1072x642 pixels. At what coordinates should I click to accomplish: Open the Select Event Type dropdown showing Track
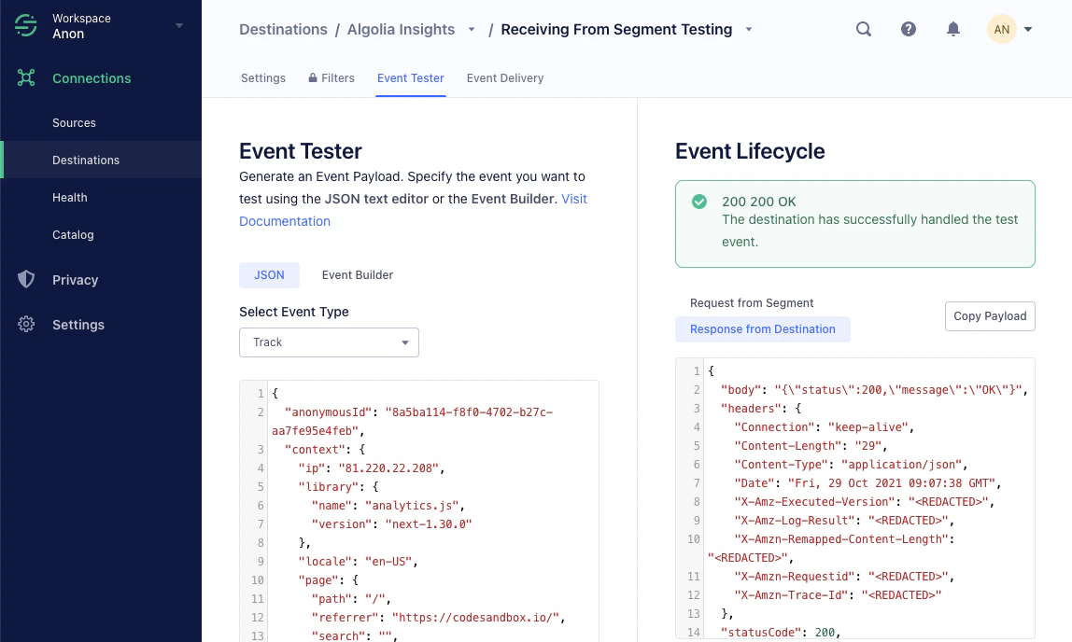(x=329, y=342)
